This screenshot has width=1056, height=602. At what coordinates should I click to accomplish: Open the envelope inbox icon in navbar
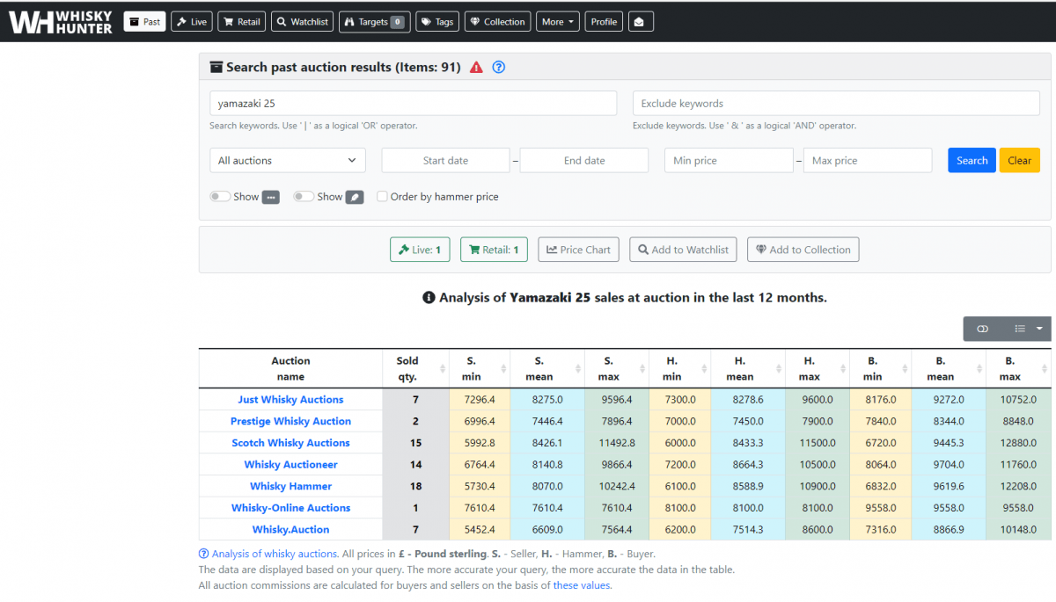[x=641, y=22]
